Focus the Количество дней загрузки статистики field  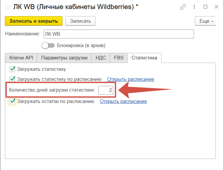coord(106,90)
